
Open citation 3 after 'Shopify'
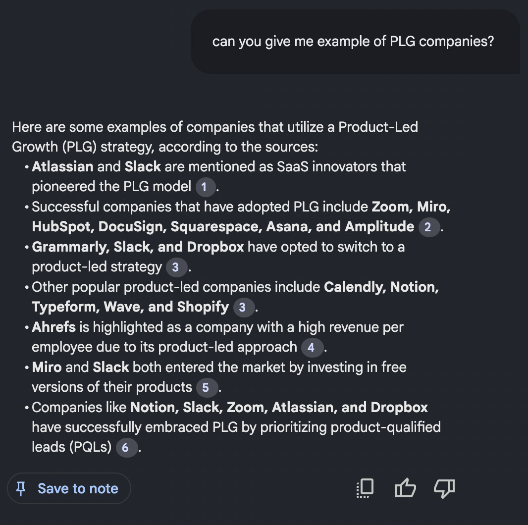click(x=242, y=308)
